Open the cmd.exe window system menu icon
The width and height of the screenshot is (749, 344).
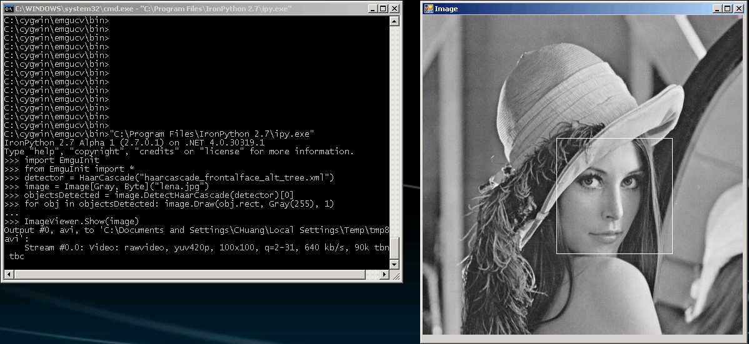(9, 9)
